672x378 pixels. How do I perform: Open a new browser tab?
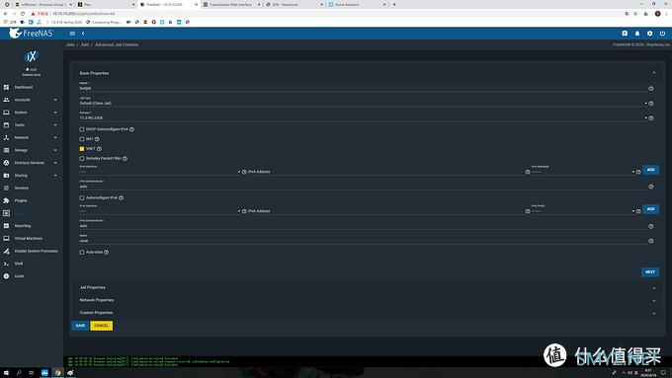tap(394, 4)
